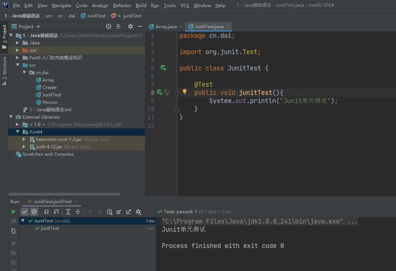Toggle show ignored tests button
Screen dimensions: 396x271
point(34,212)
